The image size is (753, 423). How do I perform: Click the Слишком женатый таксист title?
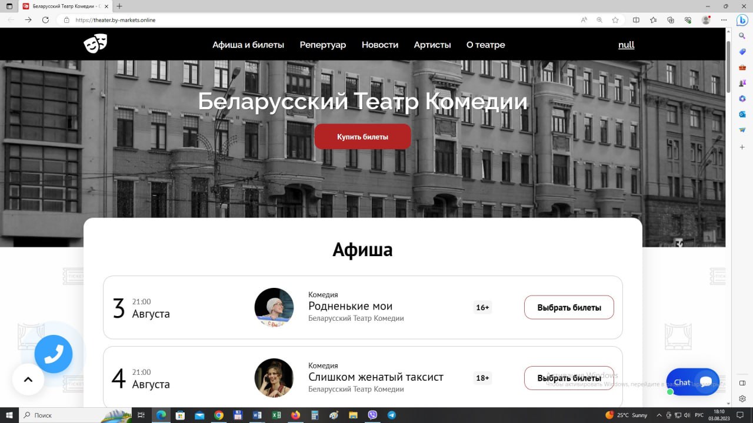[376, 377]
